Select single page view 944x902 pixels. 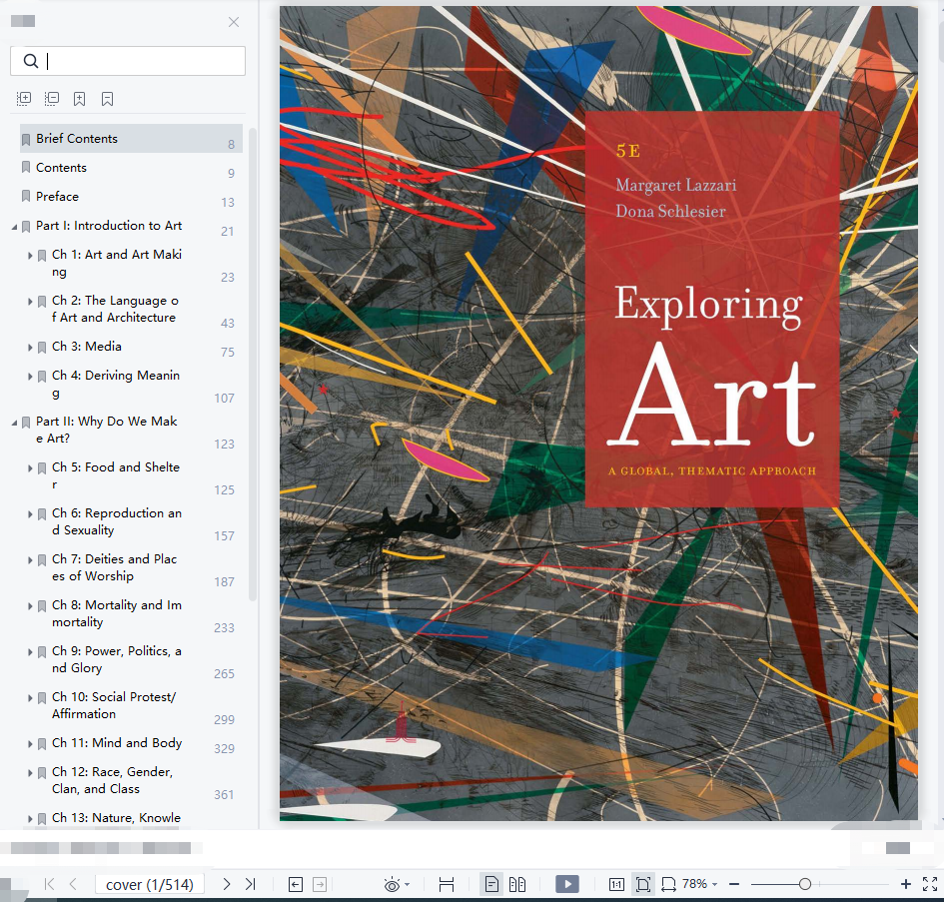click(491, 884)
